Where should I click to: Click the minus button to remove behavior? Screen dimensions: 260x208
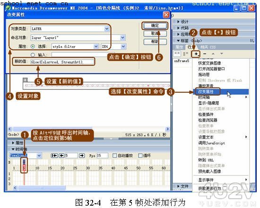[205, 53]
